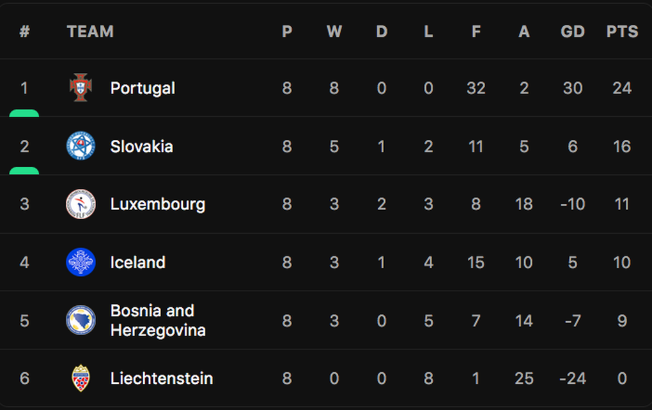
Task: Click the TEAM column header
Action: tap(90, 31)
